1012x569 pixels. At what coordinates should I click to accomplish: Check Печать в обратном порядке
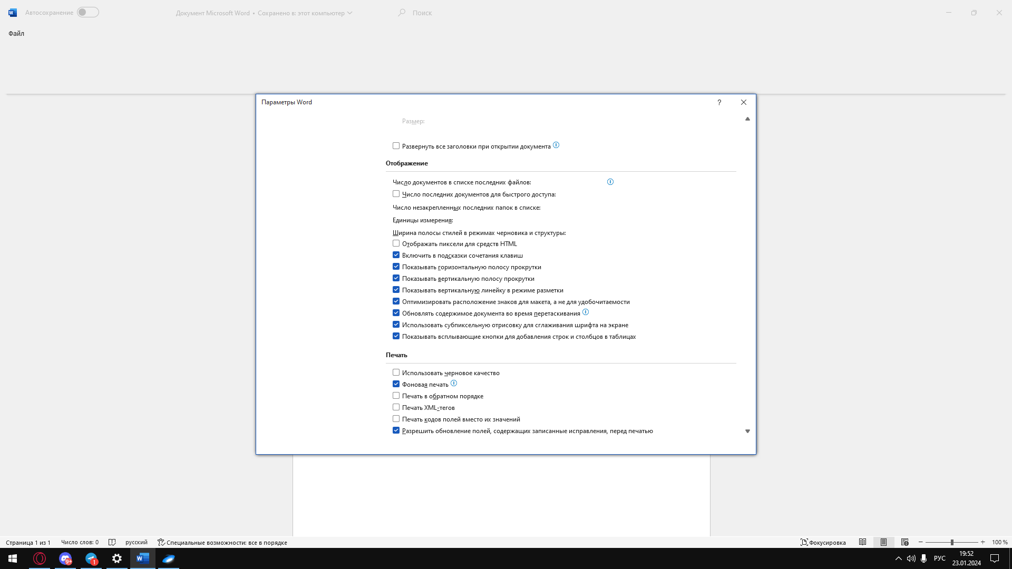pos(396,396)
